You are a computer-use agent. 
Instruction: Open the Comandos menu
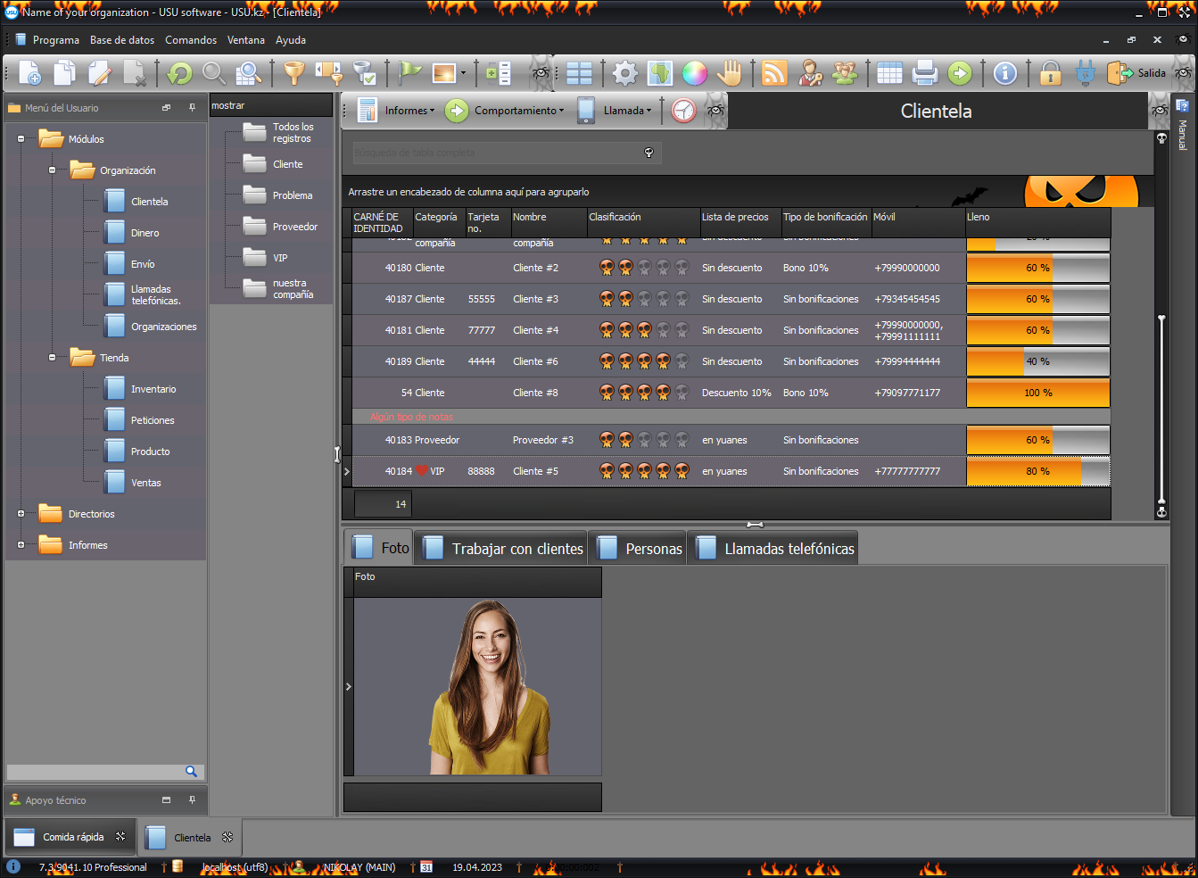(x=191, y=40)
